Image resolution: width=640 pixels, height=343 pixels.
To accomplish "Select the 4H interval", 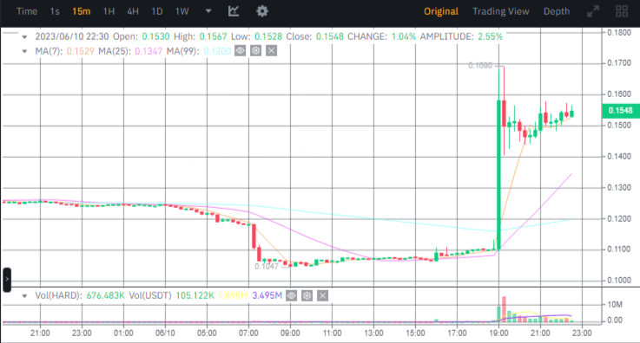I will point(133,11).
